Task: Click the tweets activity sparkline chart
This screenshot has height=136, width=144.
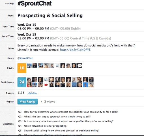Action: tap(33, 93)
